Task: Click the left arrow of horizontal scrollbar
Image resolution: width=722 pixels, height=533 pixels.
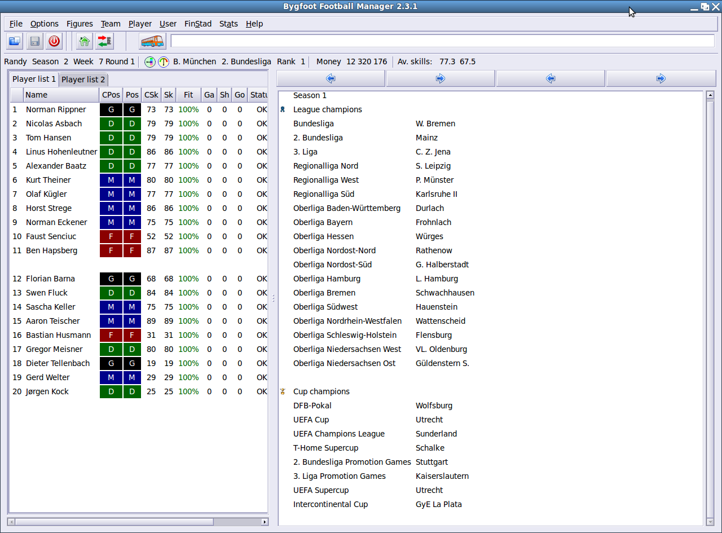Action: tap(12, 522)
